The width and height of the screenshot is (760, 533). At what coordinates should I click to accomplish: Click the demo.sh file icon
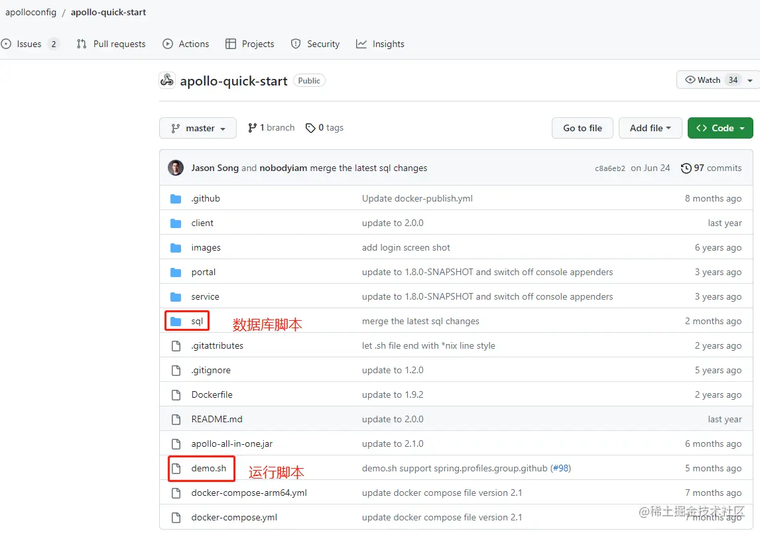point(176,469)
